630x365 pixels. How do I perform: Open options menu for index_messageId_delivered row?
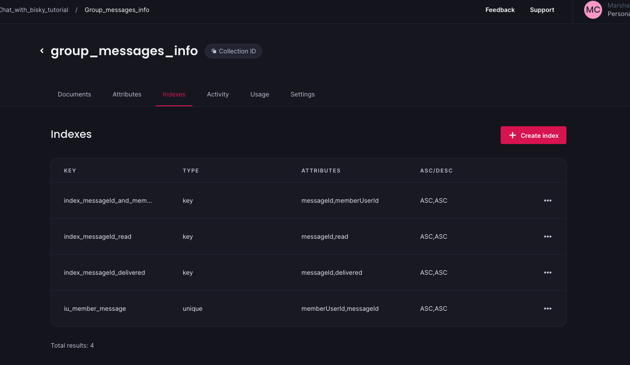click(x=547, y=273)
